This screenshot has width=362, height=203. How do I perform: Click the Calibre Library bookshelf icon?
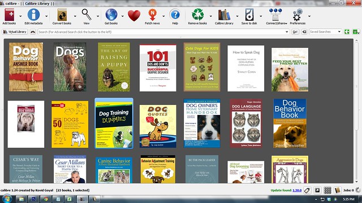coord(224,15)
